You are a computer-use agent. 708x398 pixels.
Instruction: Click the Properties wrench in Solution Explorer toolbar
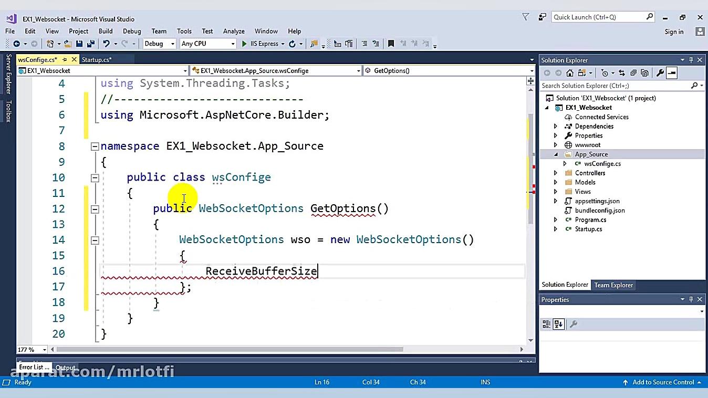660,73
